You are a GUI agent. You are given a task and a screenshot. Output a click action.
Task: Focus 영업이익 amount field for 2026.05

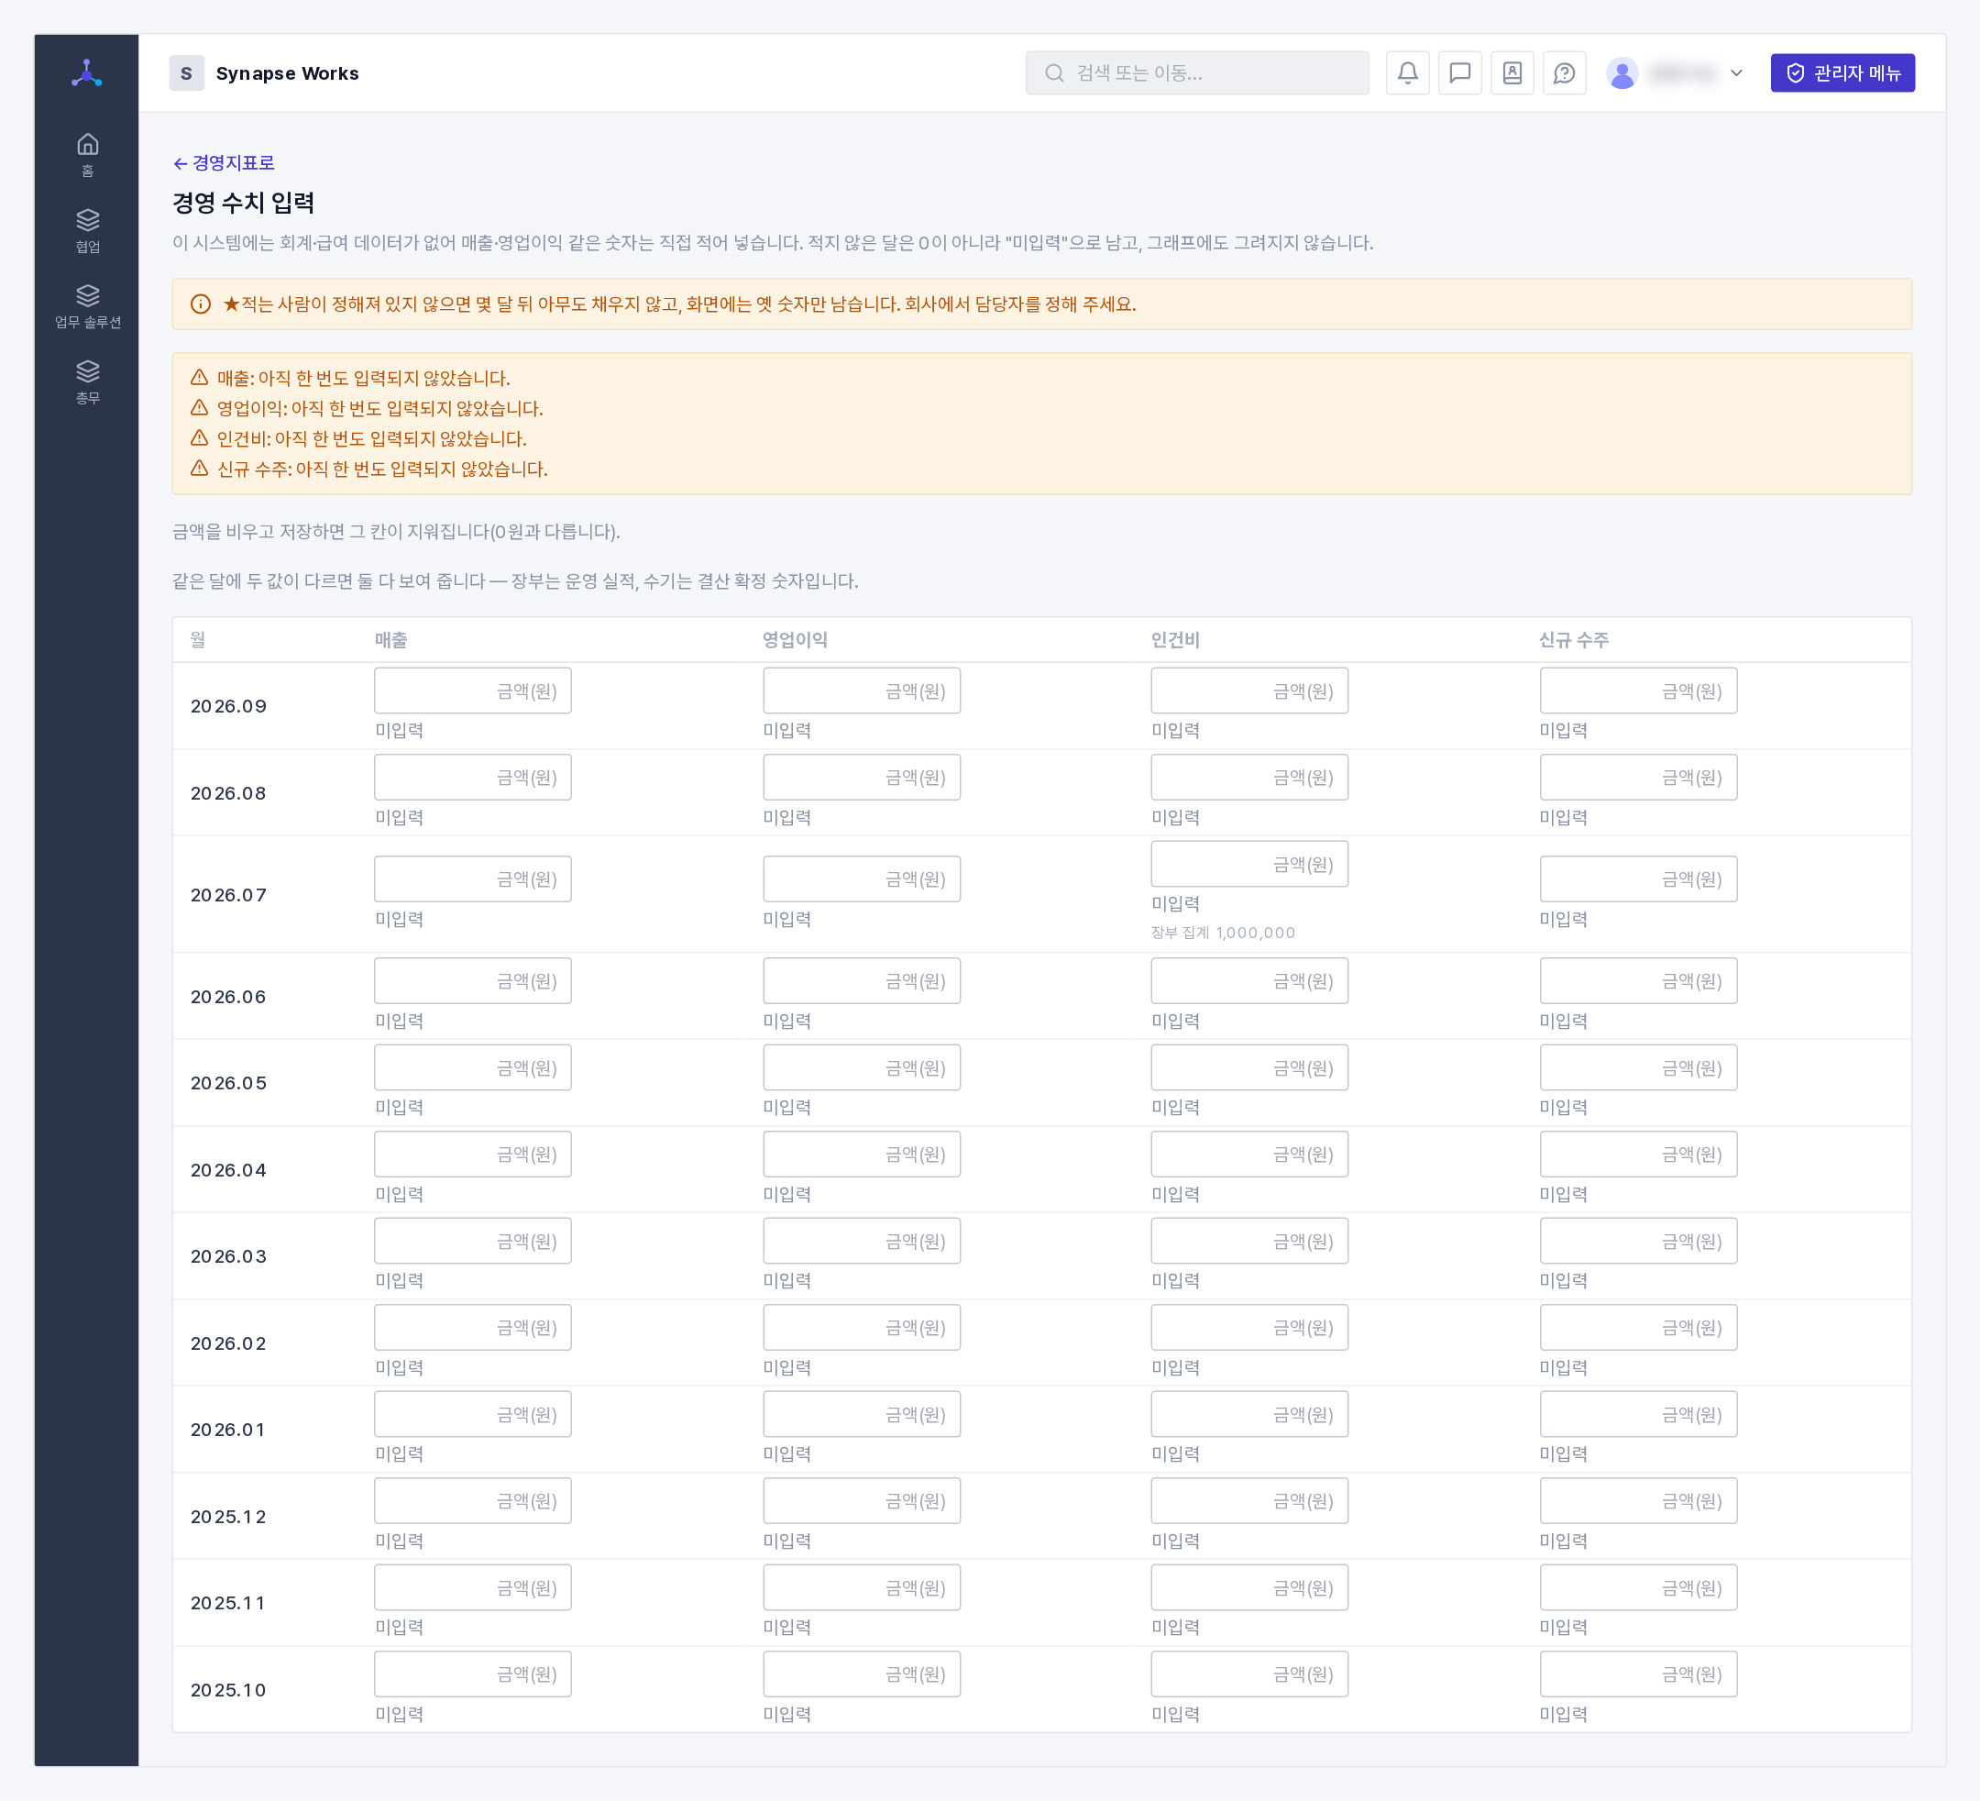tap(862, 1067)
